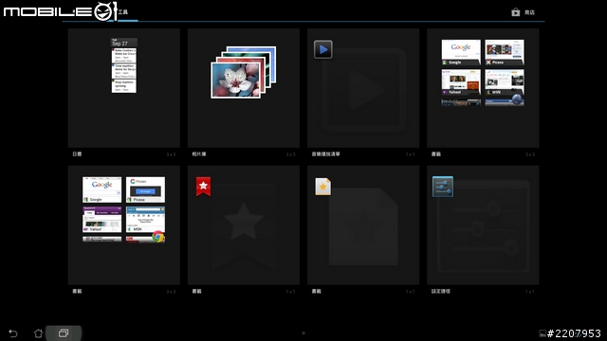Screen dimensions: 607x341
Task: Pick the photo gallery stacked-photos widget
Action: [244, 72]
